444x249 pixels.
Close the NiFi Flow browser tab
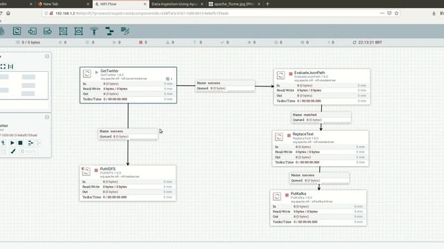click(145, 4)
